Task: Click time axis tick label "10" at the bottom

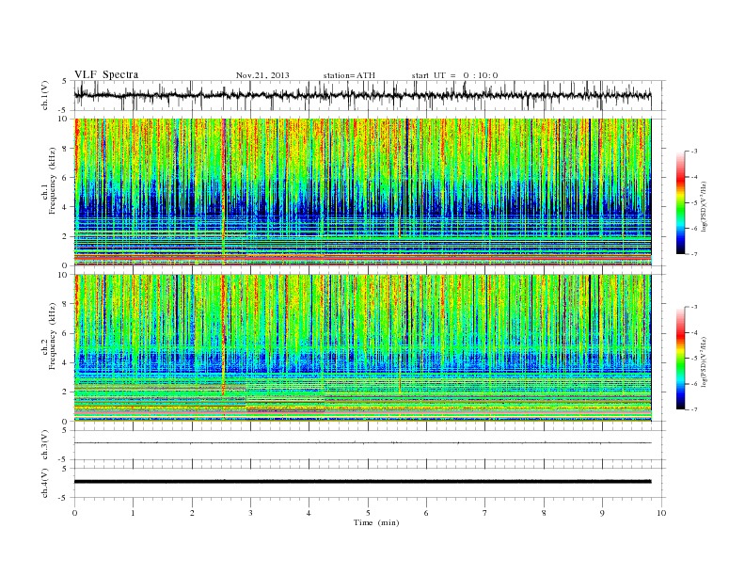Action: 661,513
